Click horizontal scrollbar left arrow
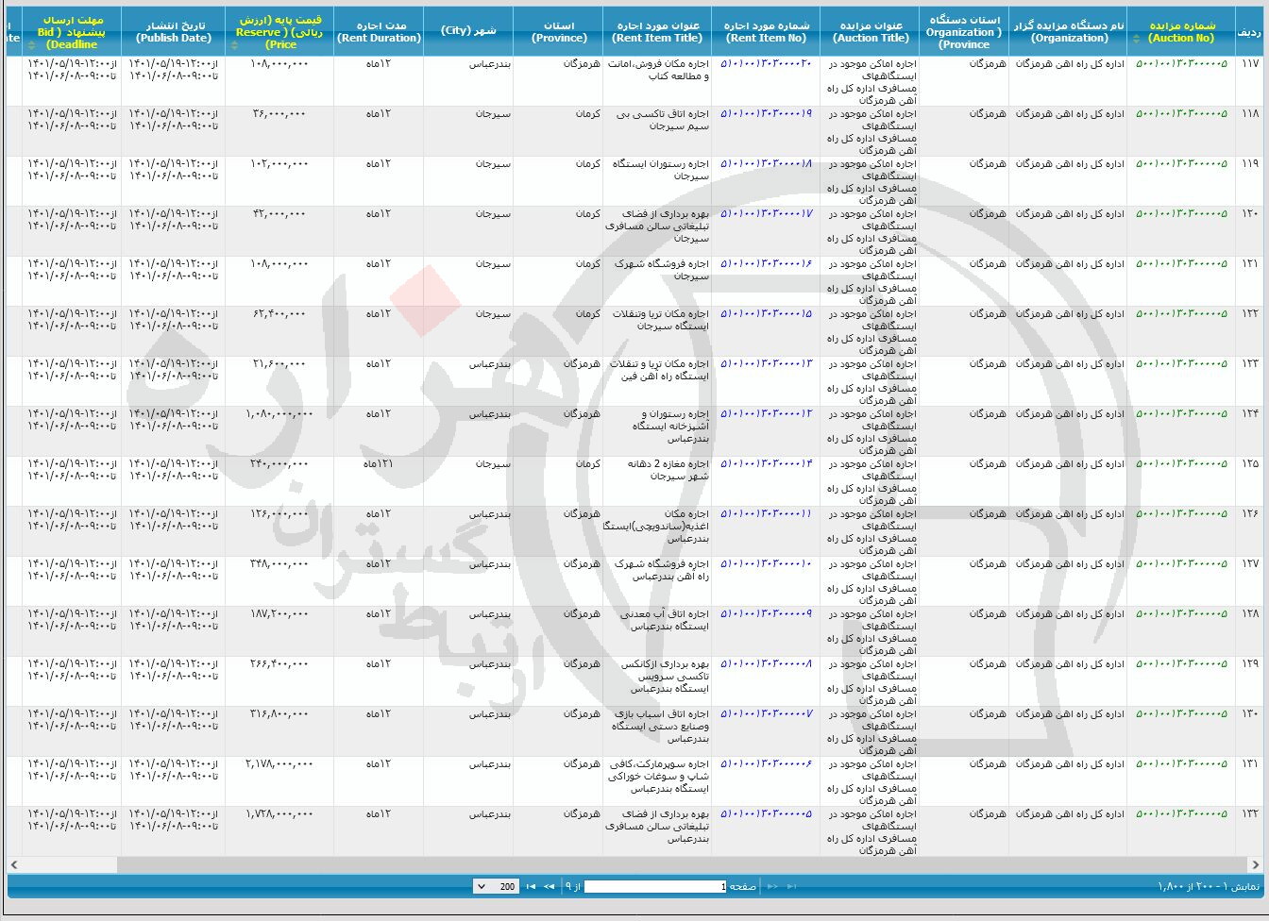 [14, 864]
